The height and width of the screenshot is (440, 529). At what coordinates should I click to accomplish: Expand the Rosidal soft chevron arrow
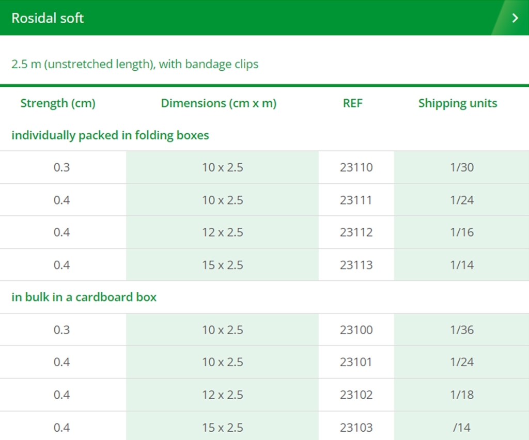click(515, 18)
